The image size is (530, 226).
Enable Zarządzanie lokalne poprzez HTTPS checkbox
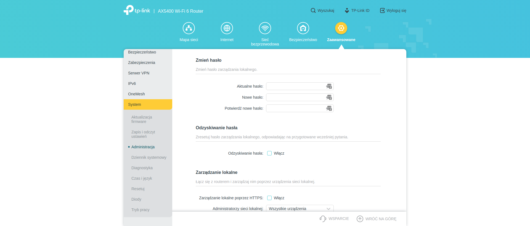(269, 198)
